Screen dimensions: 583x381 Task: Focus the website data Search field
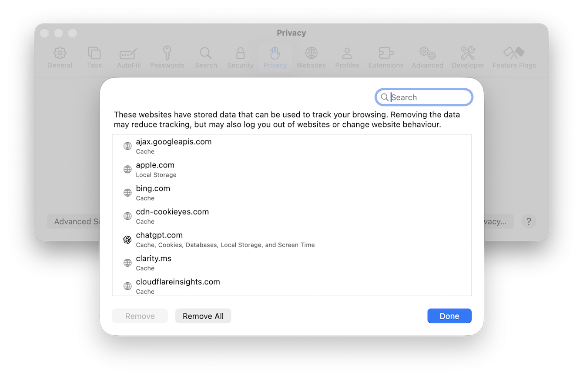pos(429,97)
